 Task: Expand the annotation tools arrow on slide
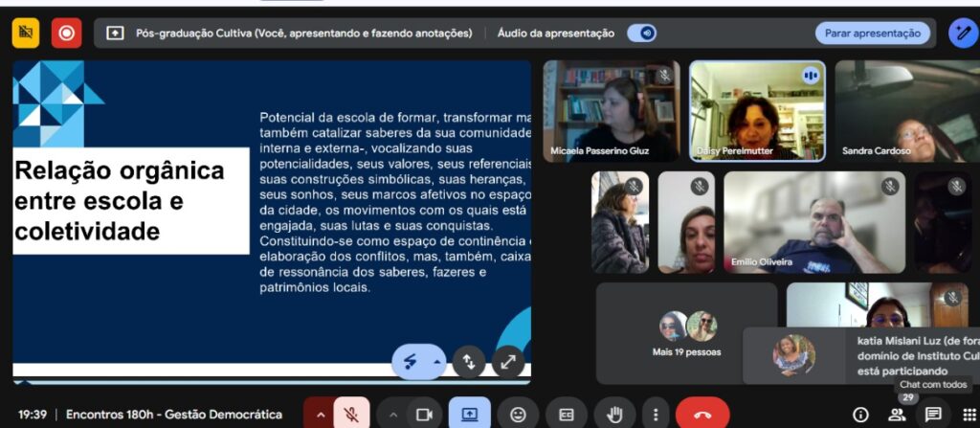(x=438, y=362)
